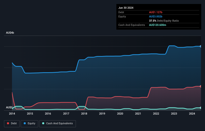The width and height of the screenshot is (205, 131).
Task: Click the 2022 x-axis label
Action: pyautogui.click(x=156, y=114)
